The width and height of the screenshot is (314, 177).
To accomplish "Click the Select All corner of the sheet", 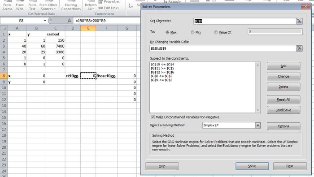I will (4, 28).
